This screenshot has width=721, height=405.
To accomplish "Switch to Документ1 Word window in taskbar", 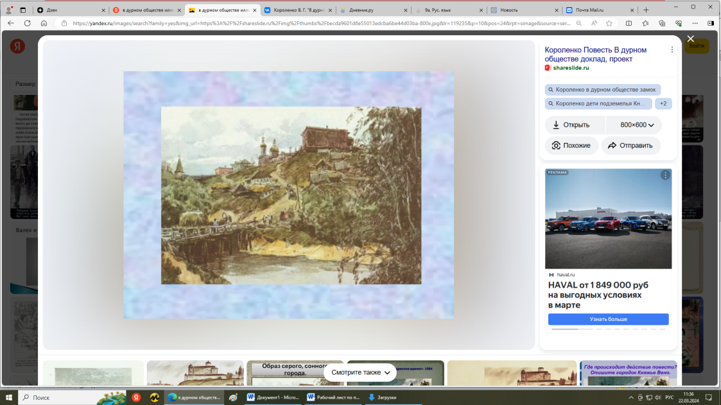I will [273, 398].
